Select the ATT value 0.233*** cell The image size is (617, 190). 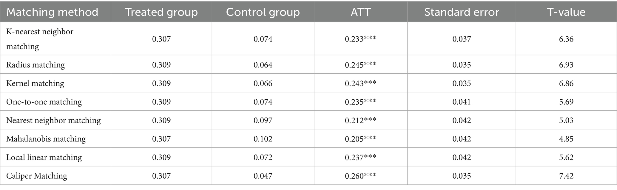pos(360,39)
